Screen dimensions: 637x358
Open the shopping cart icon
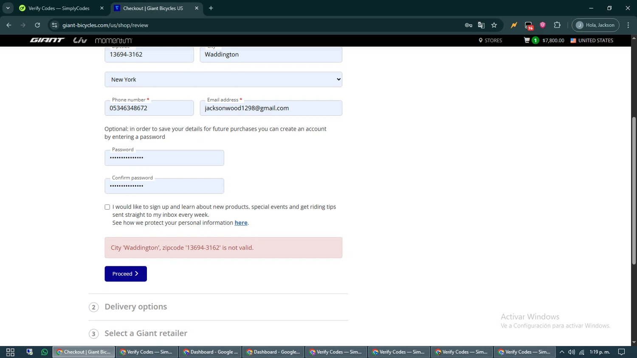(x=527, y=40)
